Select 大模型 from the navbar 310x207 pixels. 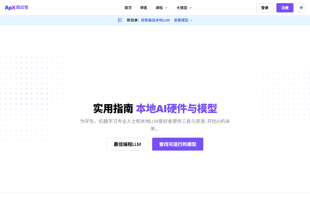tap(182, 8)
